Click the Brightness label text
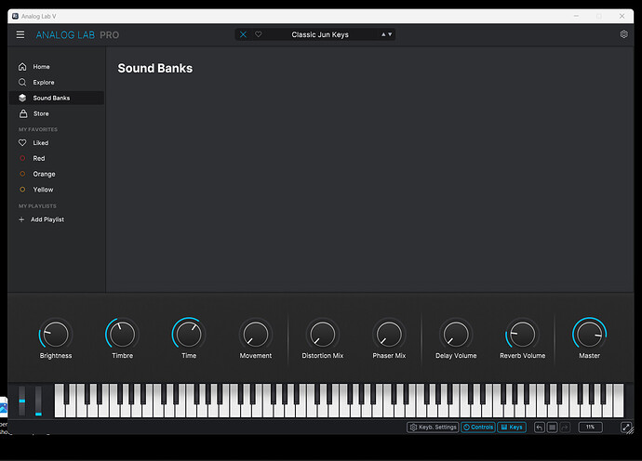 [x=56, y=355]
